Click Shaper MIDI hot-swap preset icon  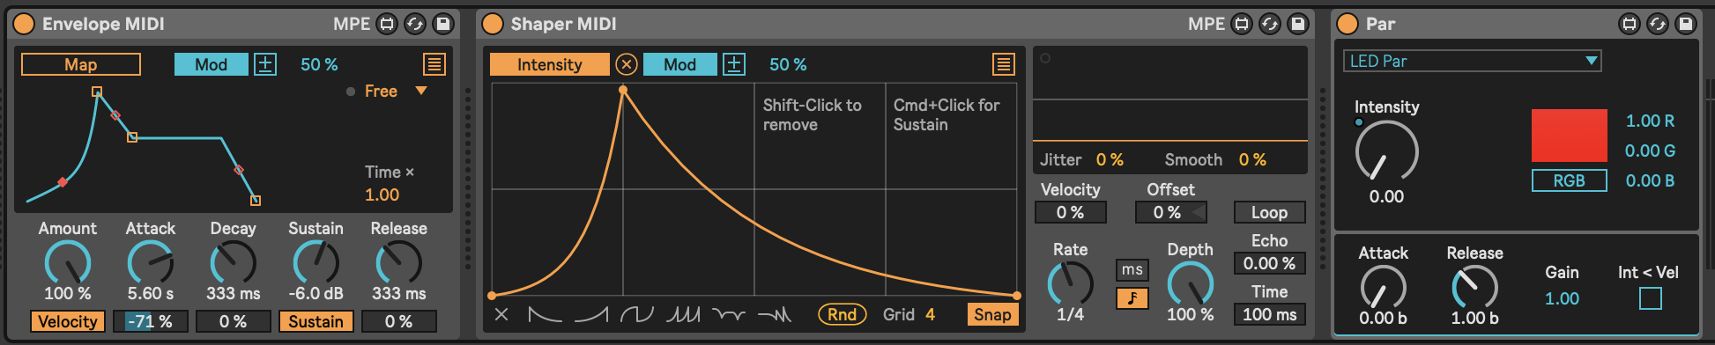[1270, 24]
